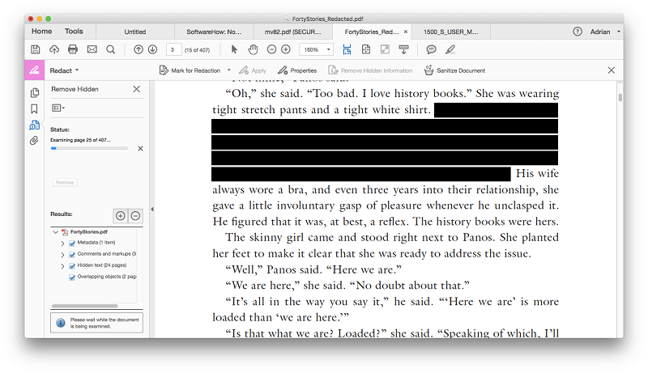Switch to the mv82.pdf tab
The width and height of the screenshot is (648, 373).
(292, 32)
